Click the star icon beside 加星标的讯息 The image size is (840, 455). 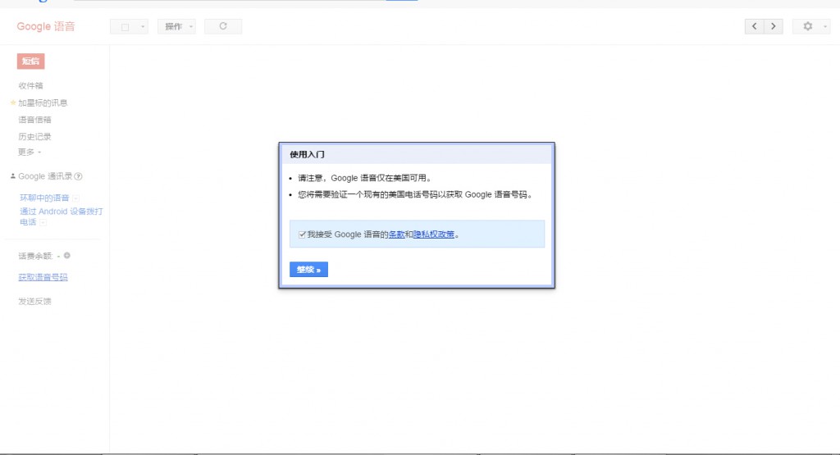tap(13, 102)
